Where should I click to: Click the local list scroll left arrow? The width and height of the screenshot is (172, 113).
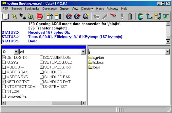coord(4,103)
